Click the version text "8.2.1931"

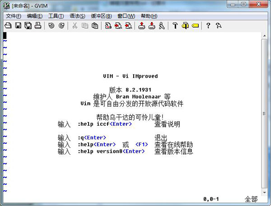139,90
